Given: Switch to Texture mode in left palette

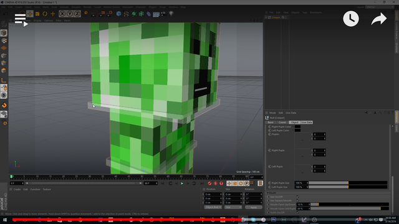Looking at the screenshot, I should [x=4, y=40].
